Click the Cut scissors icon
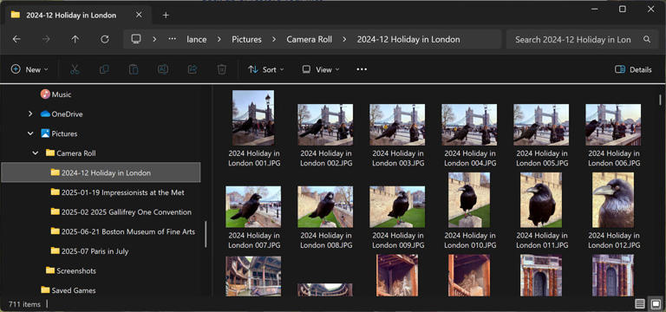The image size is (666, 312). click(x=75, y=69)
